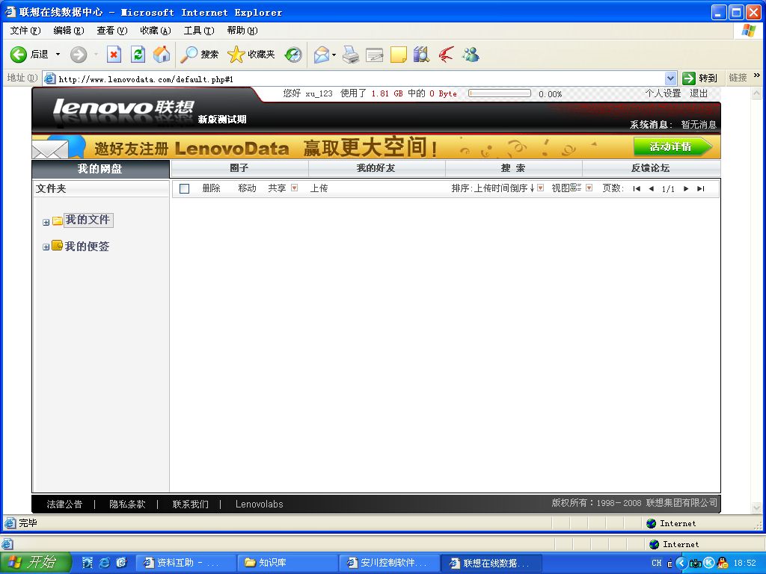The image size is (766, 574).
Task: Click the next page arrow in pager
Action: (x=686, y=189)
